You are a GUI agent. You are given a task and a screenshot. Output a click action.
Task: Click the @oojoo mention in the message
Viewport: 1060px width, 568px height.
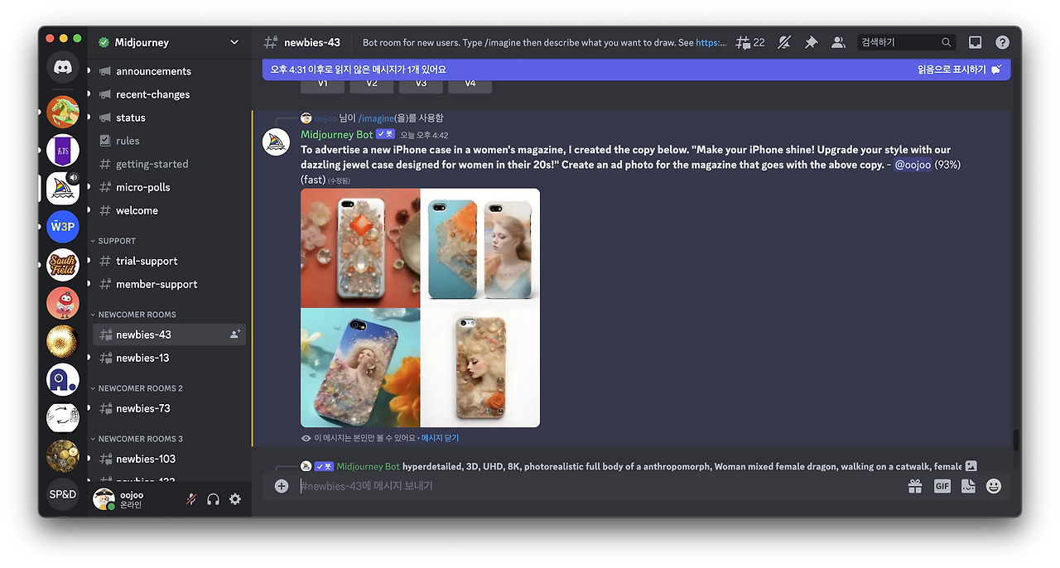[913, 165]
